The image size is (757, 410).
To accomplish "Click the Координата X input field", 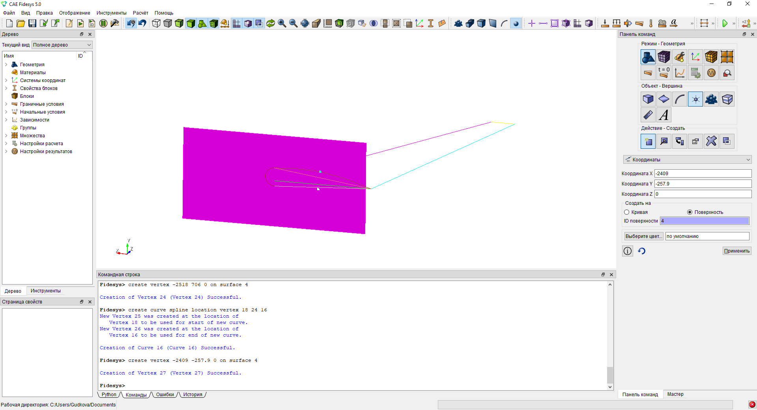I will pos(703,174).
